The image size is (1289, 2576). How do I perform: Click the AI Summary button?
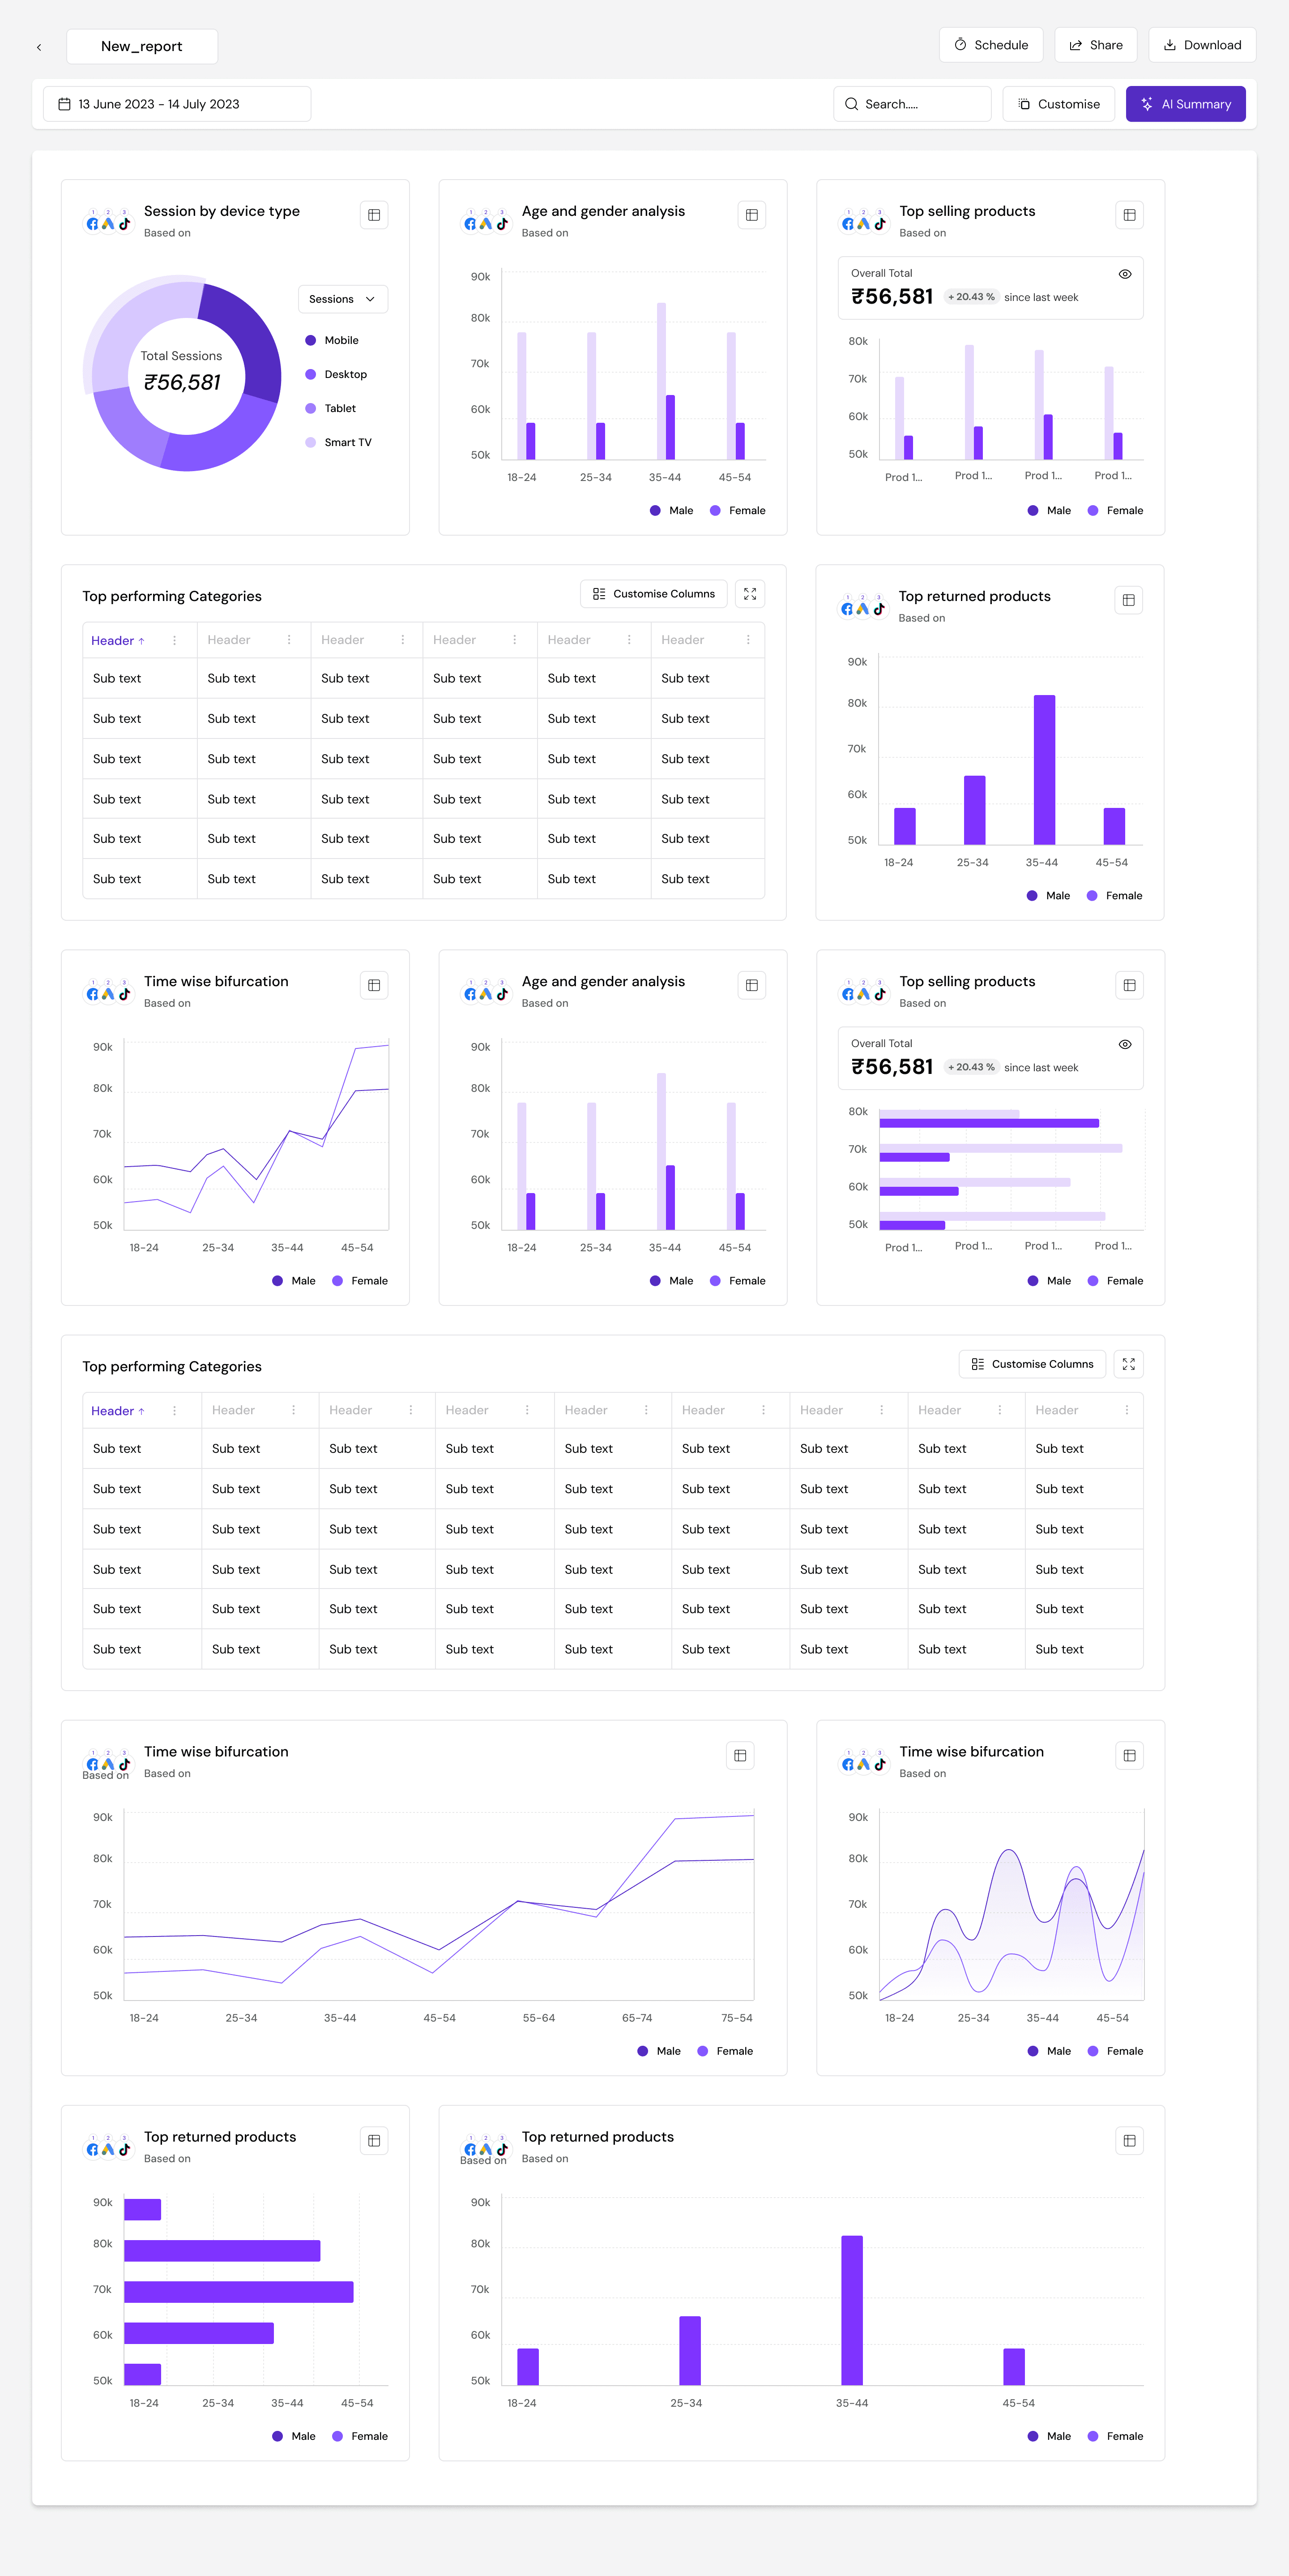tap(1185, 104)
